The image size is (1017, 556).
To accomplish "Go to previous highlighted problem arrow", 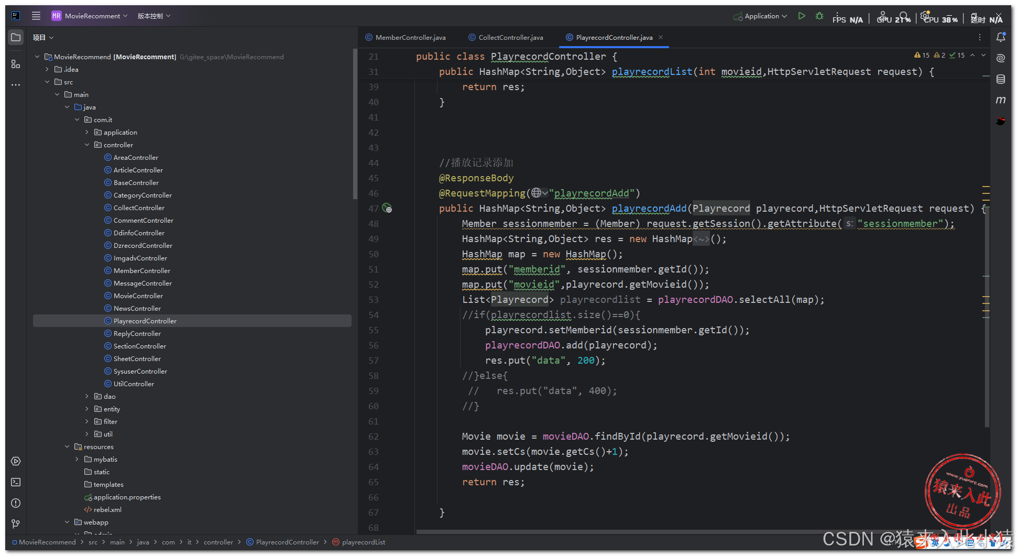I will (972, 55).
